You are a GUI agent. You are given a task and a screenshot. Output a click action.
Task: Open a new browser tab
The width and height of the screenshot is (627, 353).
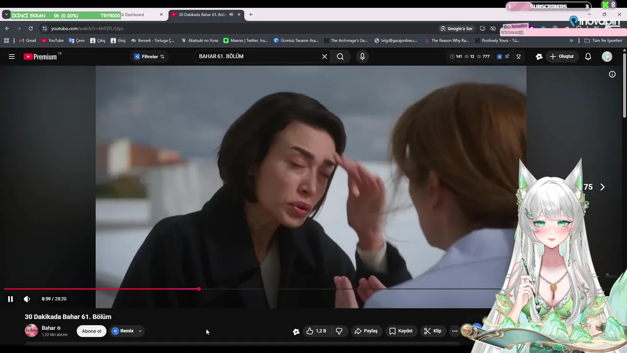[x=251, y=15]
